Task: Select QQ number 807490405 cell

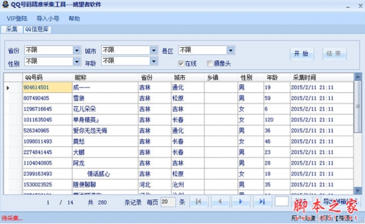Action: coord(47,98)
